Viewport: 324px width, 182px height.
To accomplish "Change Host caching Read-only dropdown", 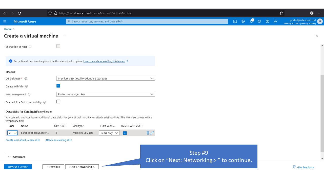I will pos(109,133).
